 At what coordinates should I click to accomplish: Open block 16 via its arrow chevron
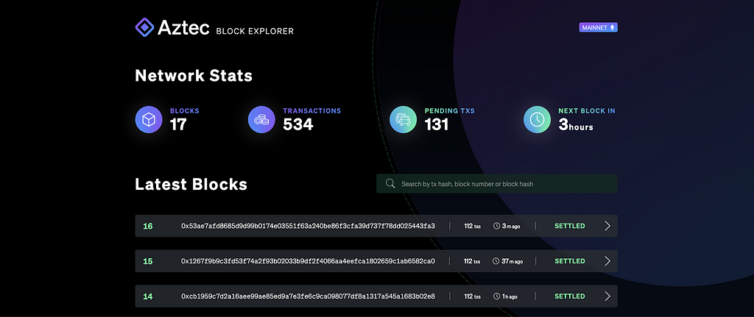click(x=607, y=226)
